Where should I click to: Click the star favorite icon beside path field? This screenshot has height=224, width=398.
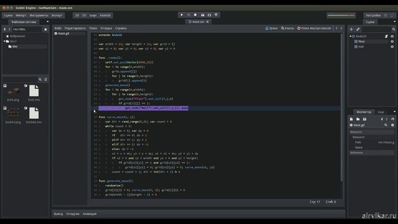pyautogui.click(x=45, y=29)
